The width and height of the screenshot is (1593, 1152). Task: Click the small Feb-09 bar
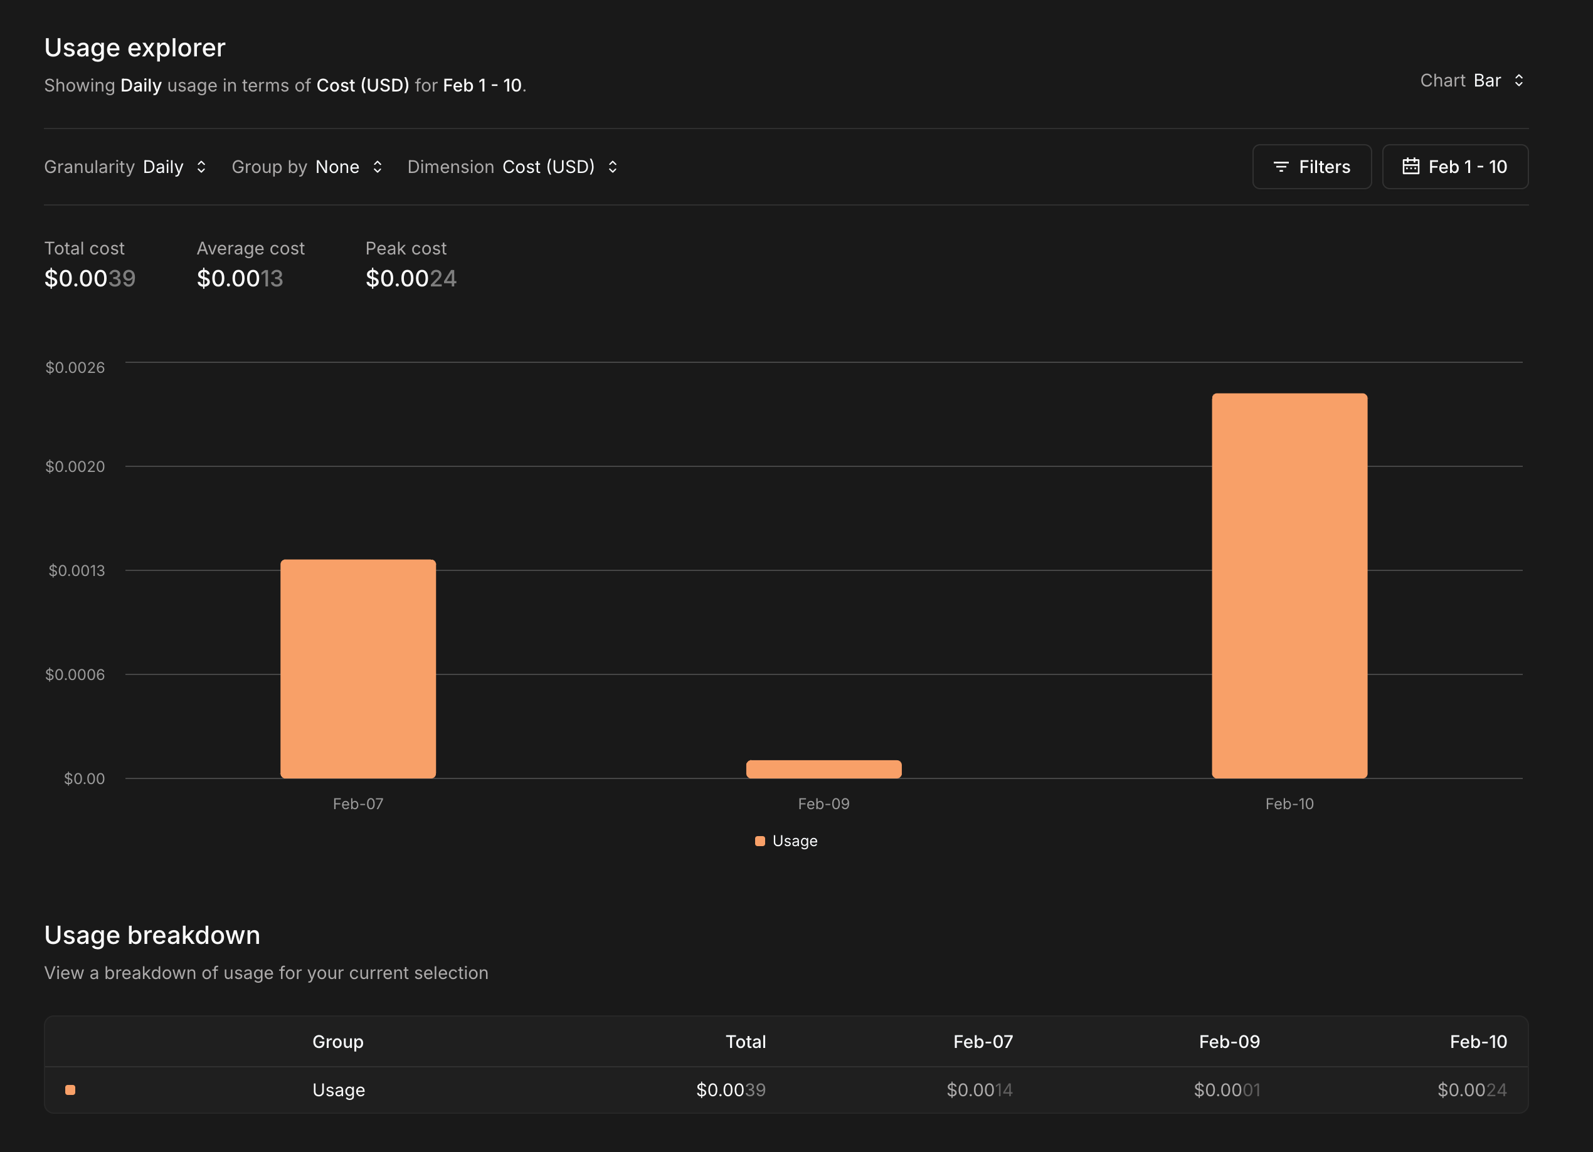[823, 770]
